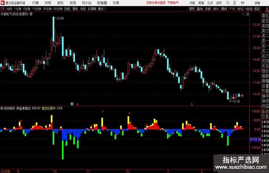Viewport: 269px width, 173px height.
Task: Click the 游客 guest account button
Action: (257, 3)
